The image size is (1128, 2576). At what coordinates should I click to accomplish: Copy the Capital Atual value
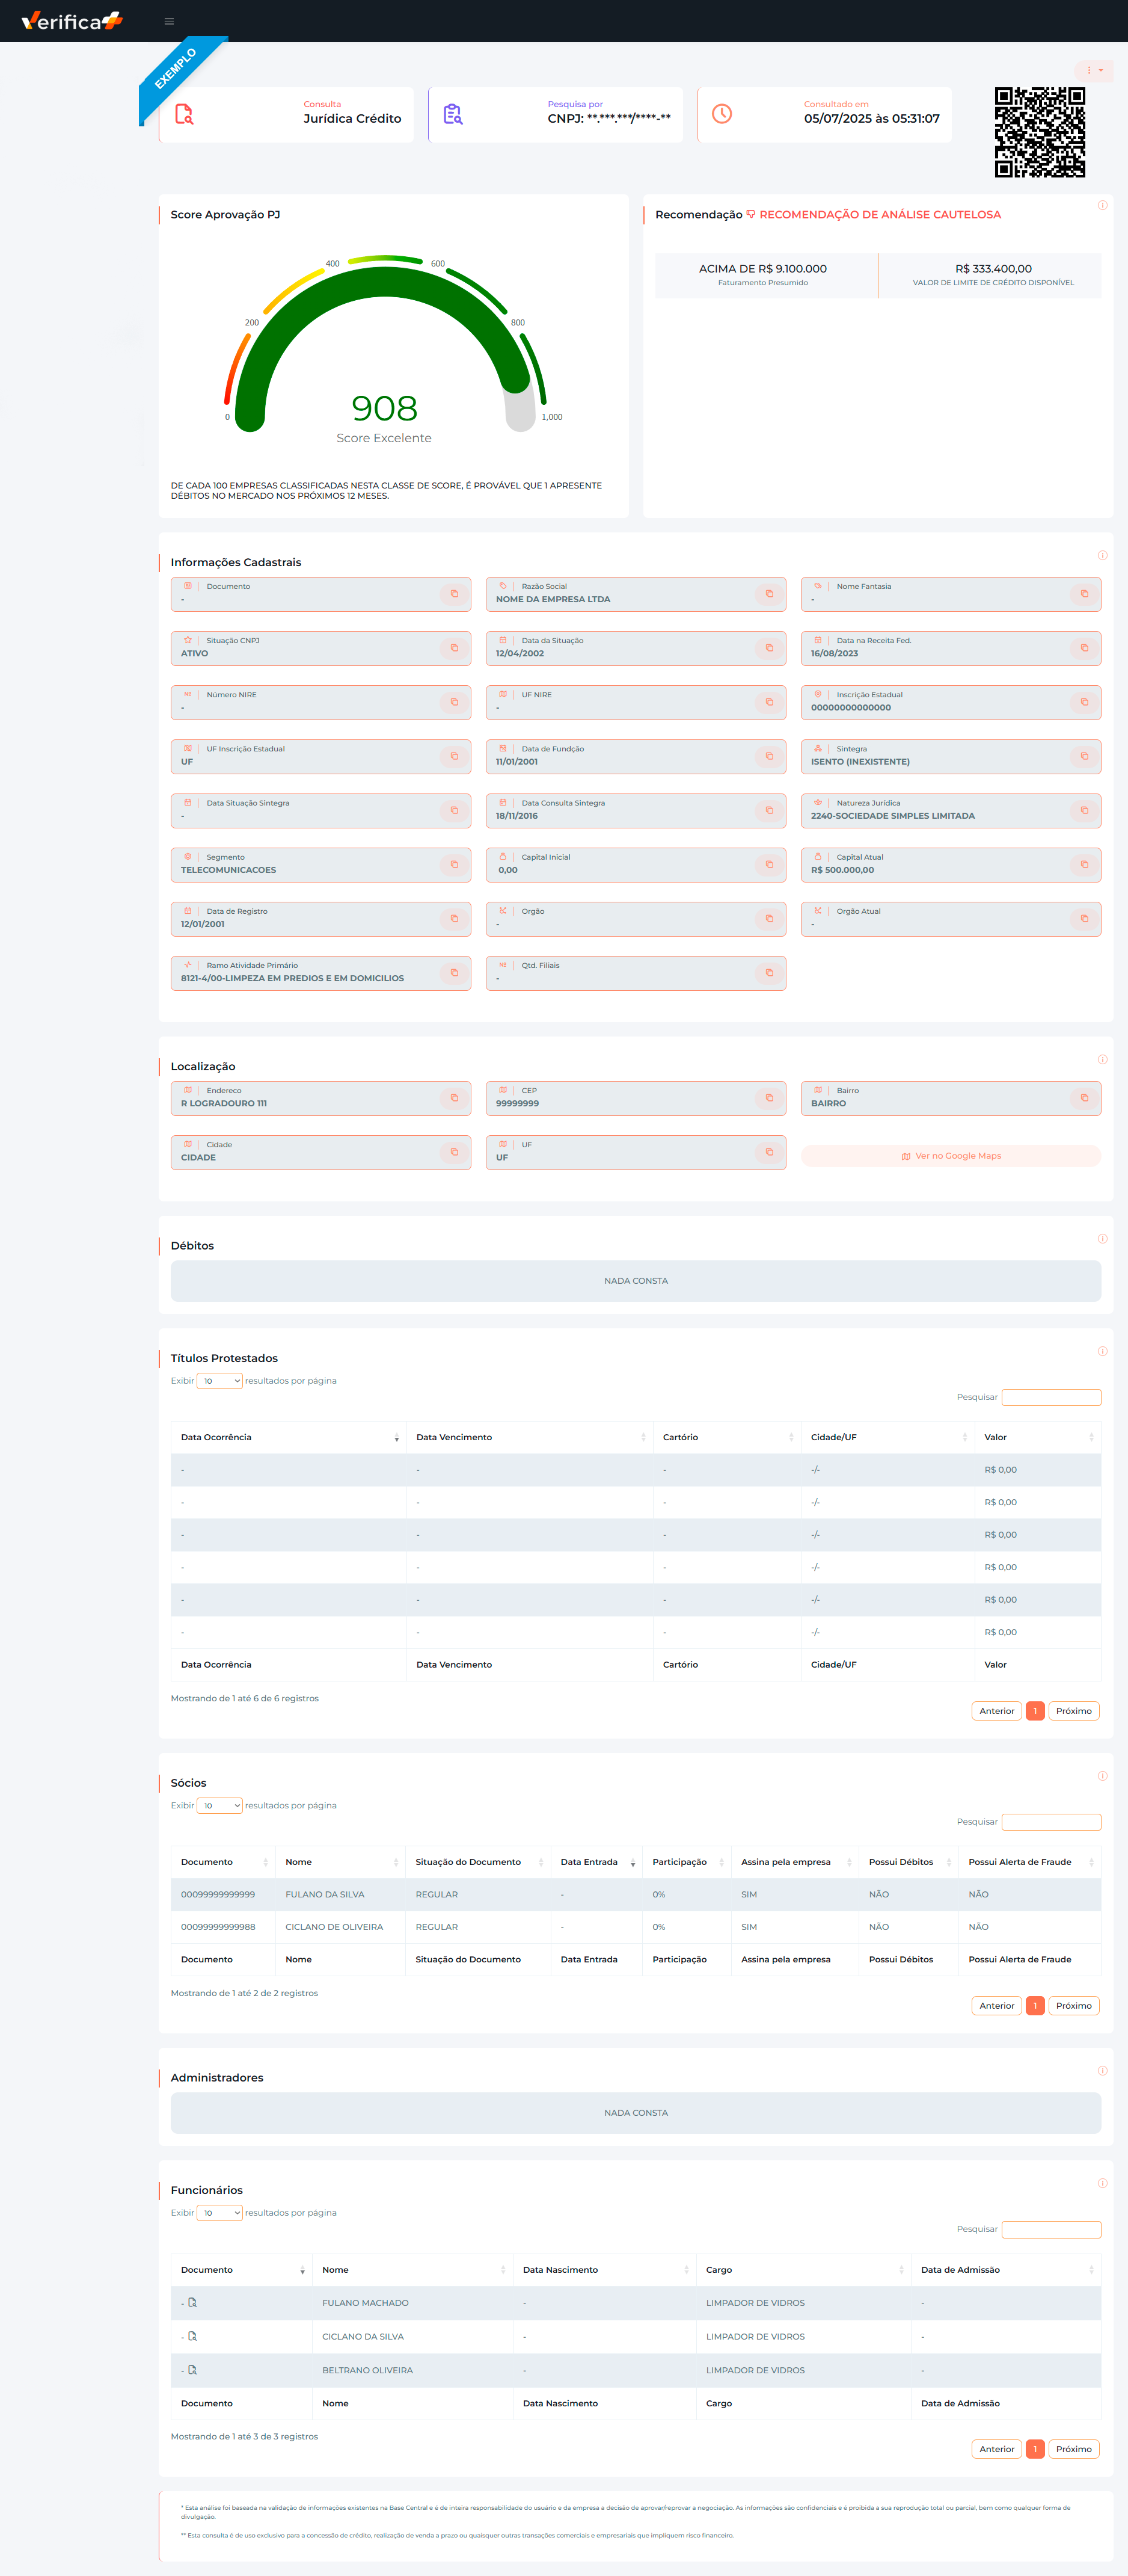point(1083,865)
